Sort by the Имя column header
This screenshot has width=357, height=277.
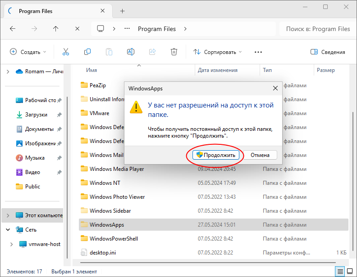[x=92, y=70]
